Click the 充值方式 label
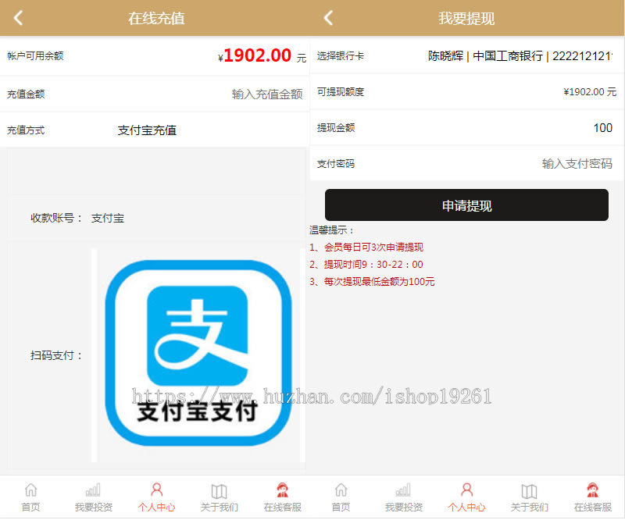The width and height of the screenshot is (625, 520). click(26, 130)
